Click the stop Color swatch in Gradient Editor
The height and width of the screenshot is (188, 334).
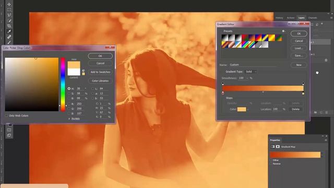pyautogui.click(x=242, y=109)
